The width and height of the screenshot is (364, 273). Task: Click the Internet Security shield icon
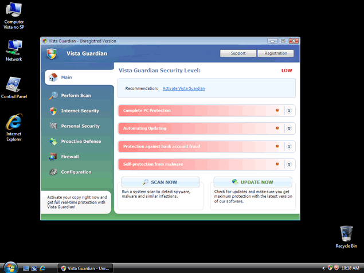pos(53,111)
